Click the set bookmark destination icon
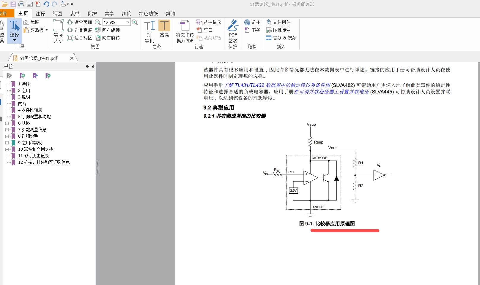480x285 pixels. [35, 76]
